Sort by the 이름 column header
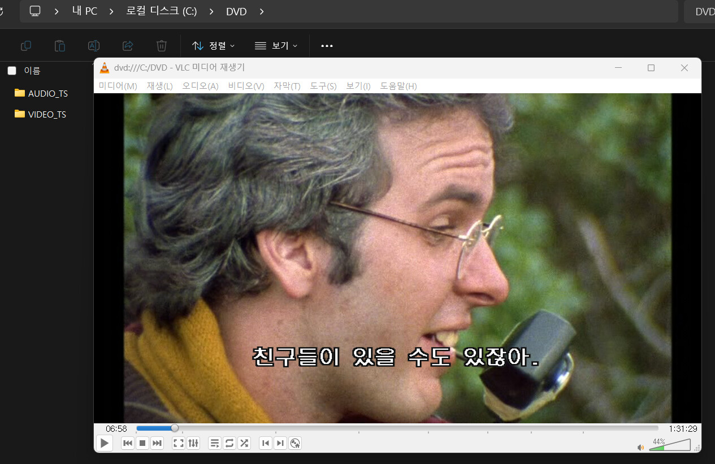The width and height of the screenshot is (715, 464). [x=32, y=71]
